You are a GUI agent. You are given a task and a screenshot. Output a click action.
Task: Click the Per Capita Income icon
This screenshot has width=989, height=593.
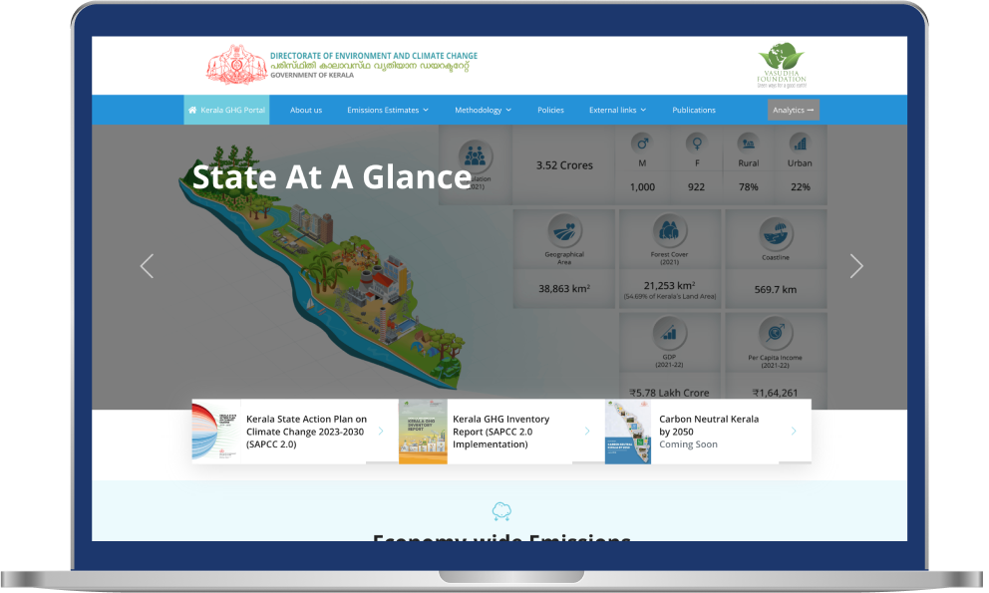776,334
